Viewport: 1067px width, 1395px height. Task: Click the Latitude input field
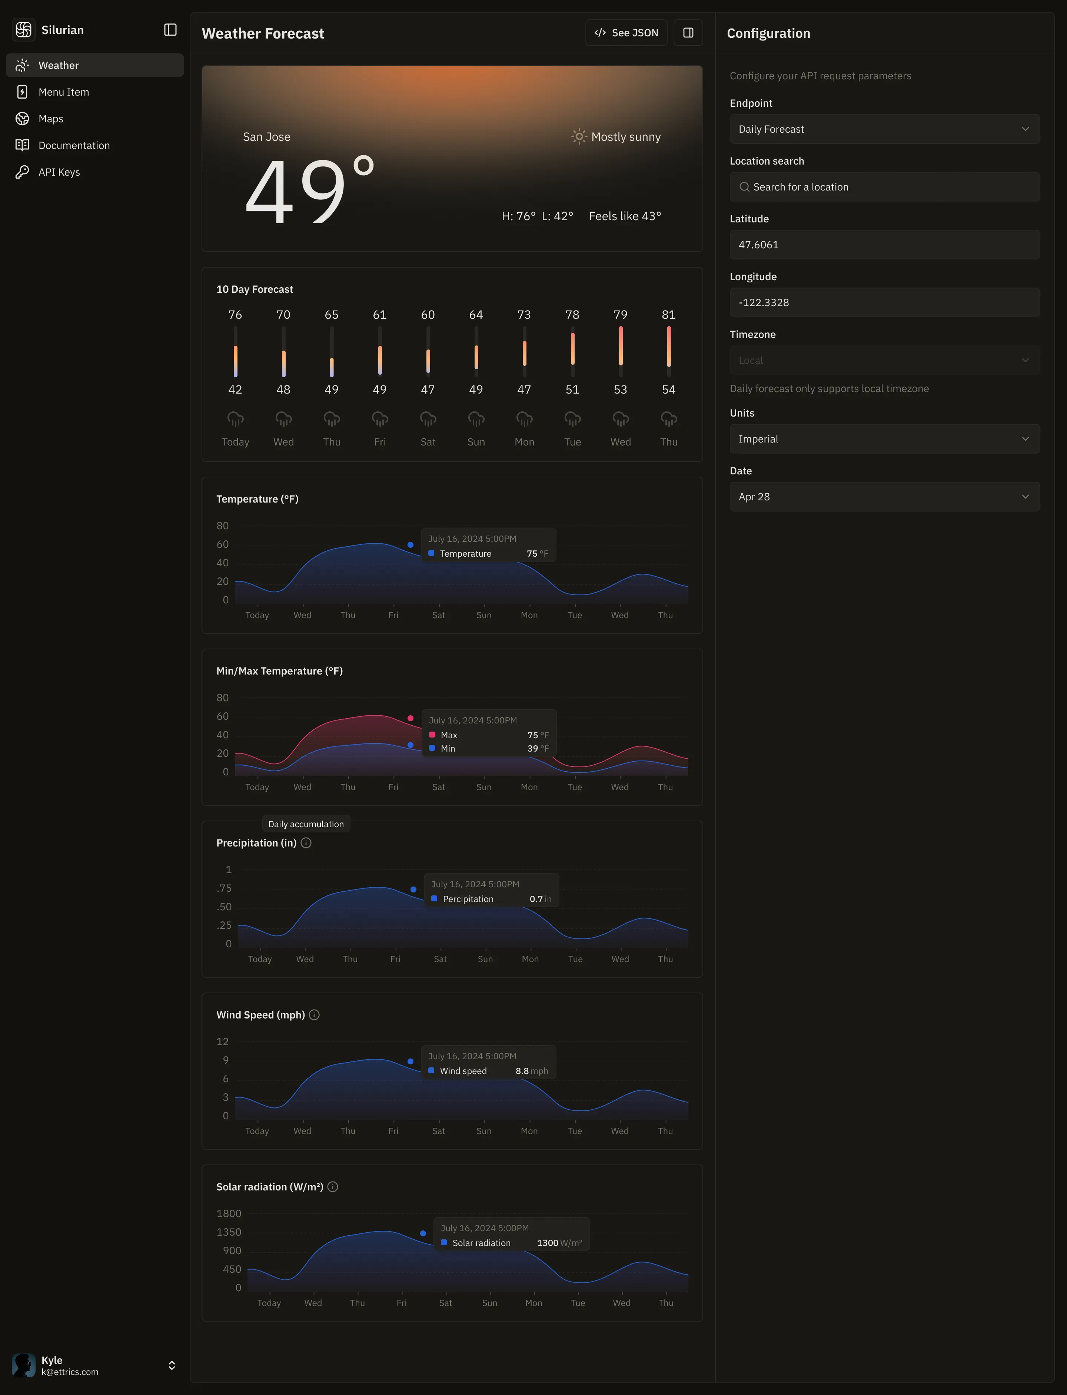coord(884,245)
